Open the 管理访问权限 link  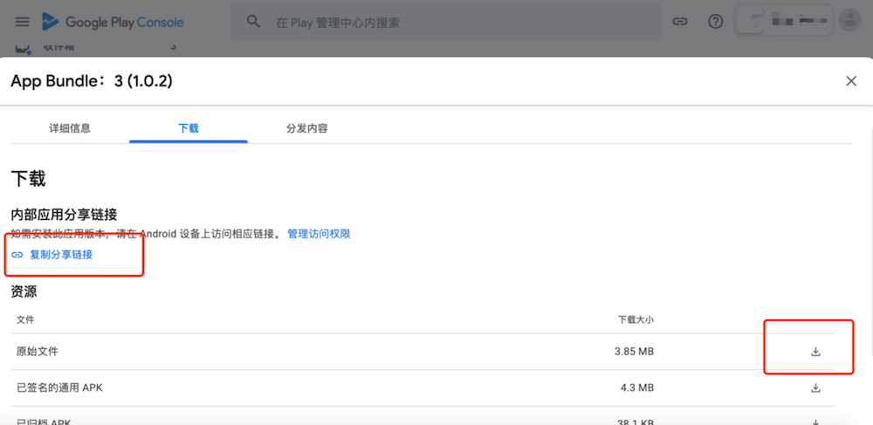319,234
